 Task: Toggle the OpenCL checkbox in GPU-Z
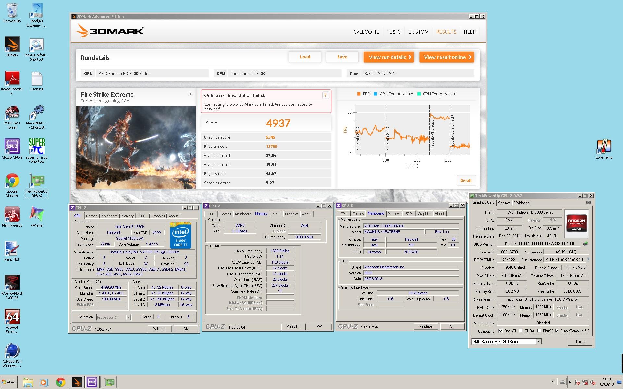[500, 331]
